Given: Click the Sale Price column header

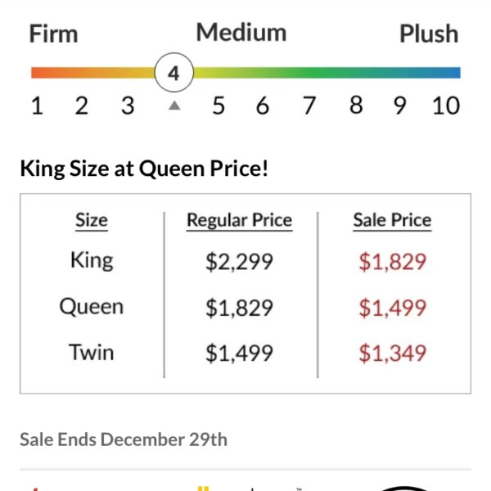Looking at the screenshot, I should click(x=392, y=220).
